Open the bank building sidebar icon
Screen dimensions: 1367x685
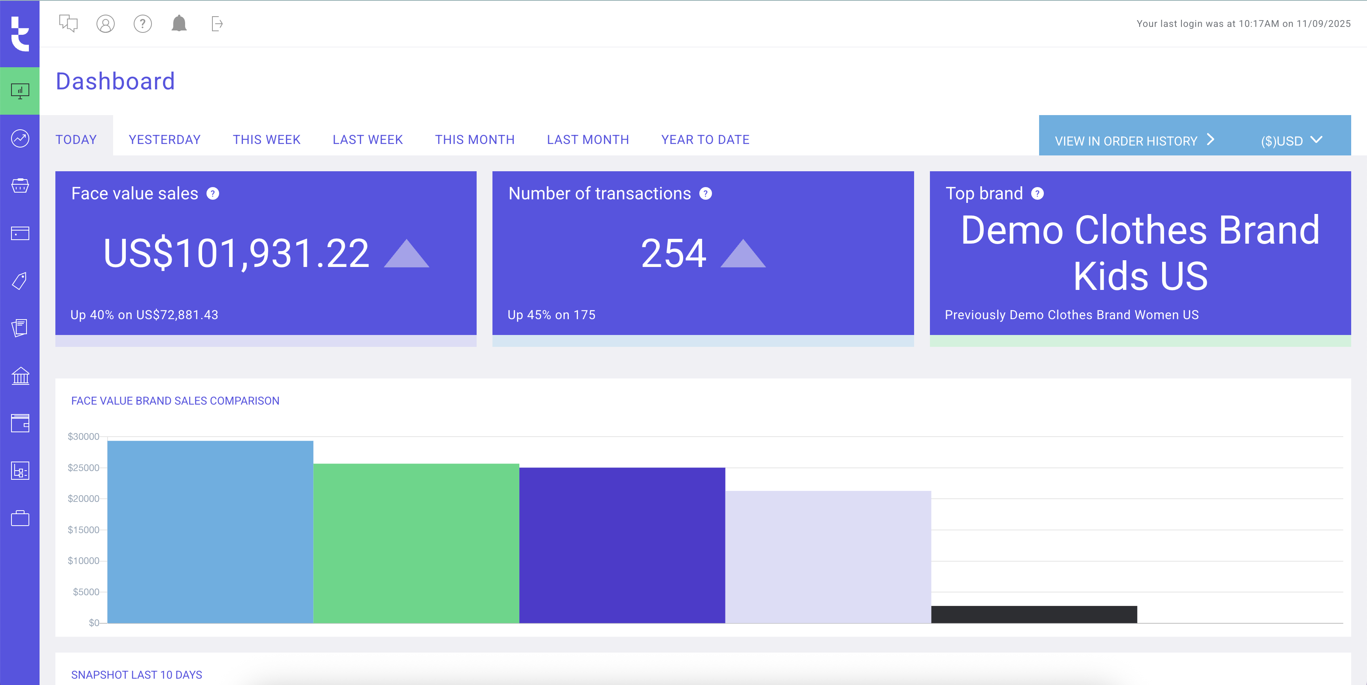pos(20,376)
